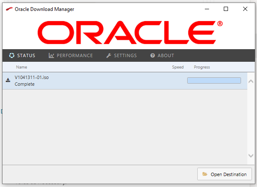Click the Oracle app icon in title bar
The width and height of the screenshot is (257, 187).
click(x=9, y=9)
